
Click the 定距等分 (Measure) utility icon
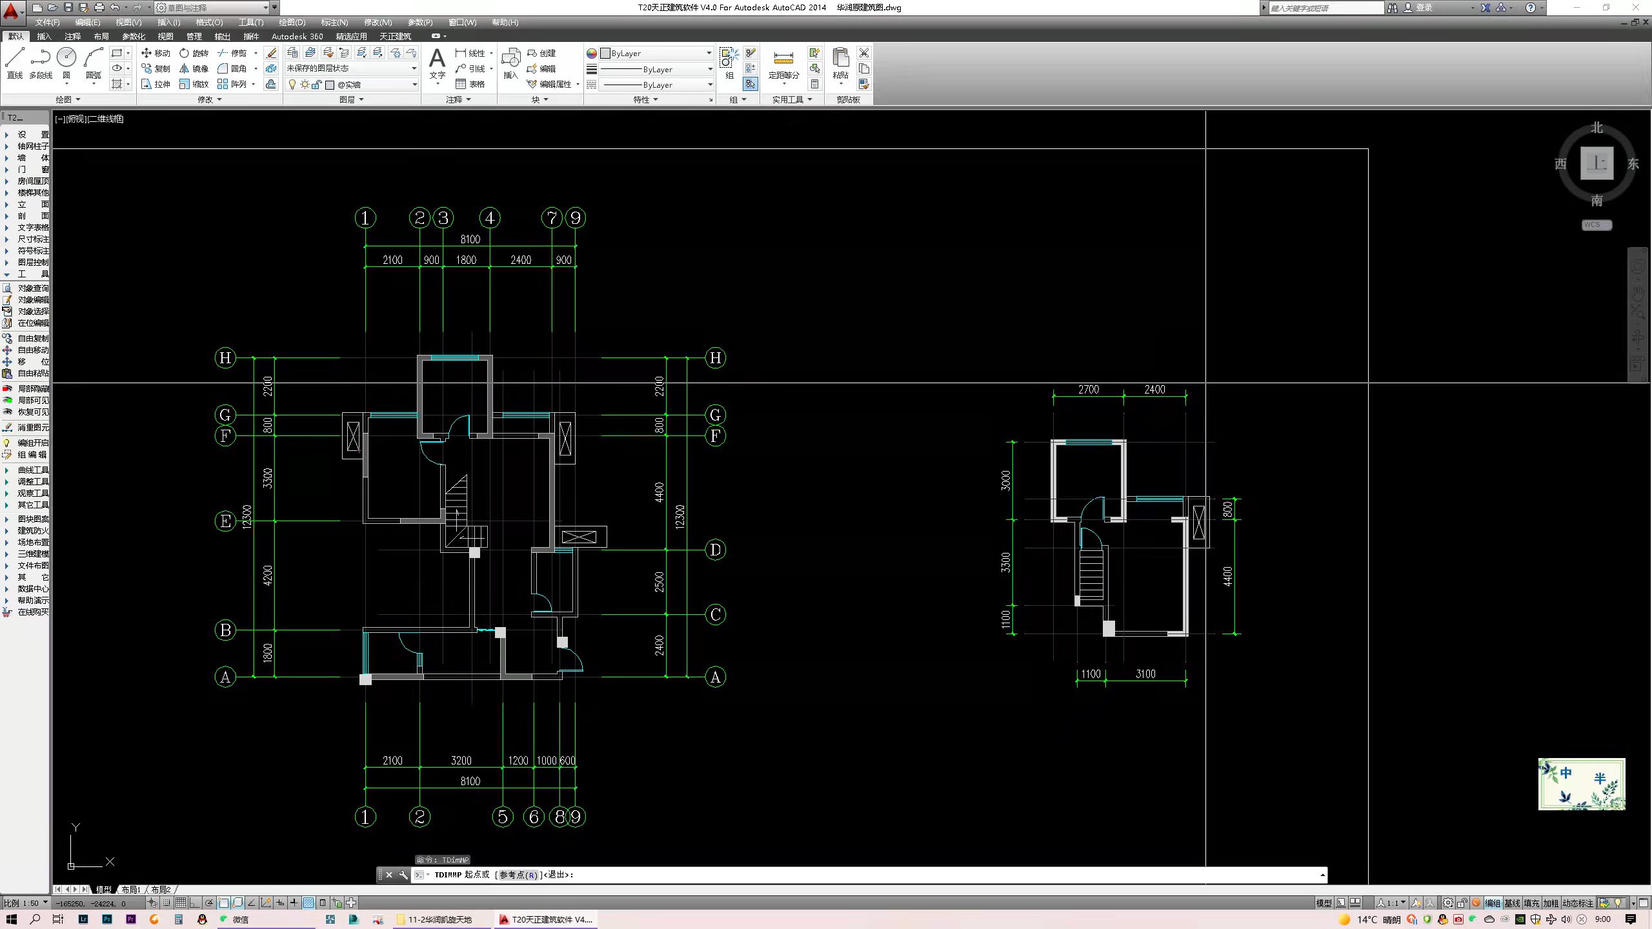[x=783, y=63]
